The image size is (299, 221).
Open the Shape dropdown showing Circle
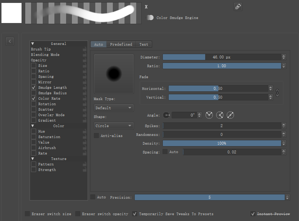click(114, 126)
